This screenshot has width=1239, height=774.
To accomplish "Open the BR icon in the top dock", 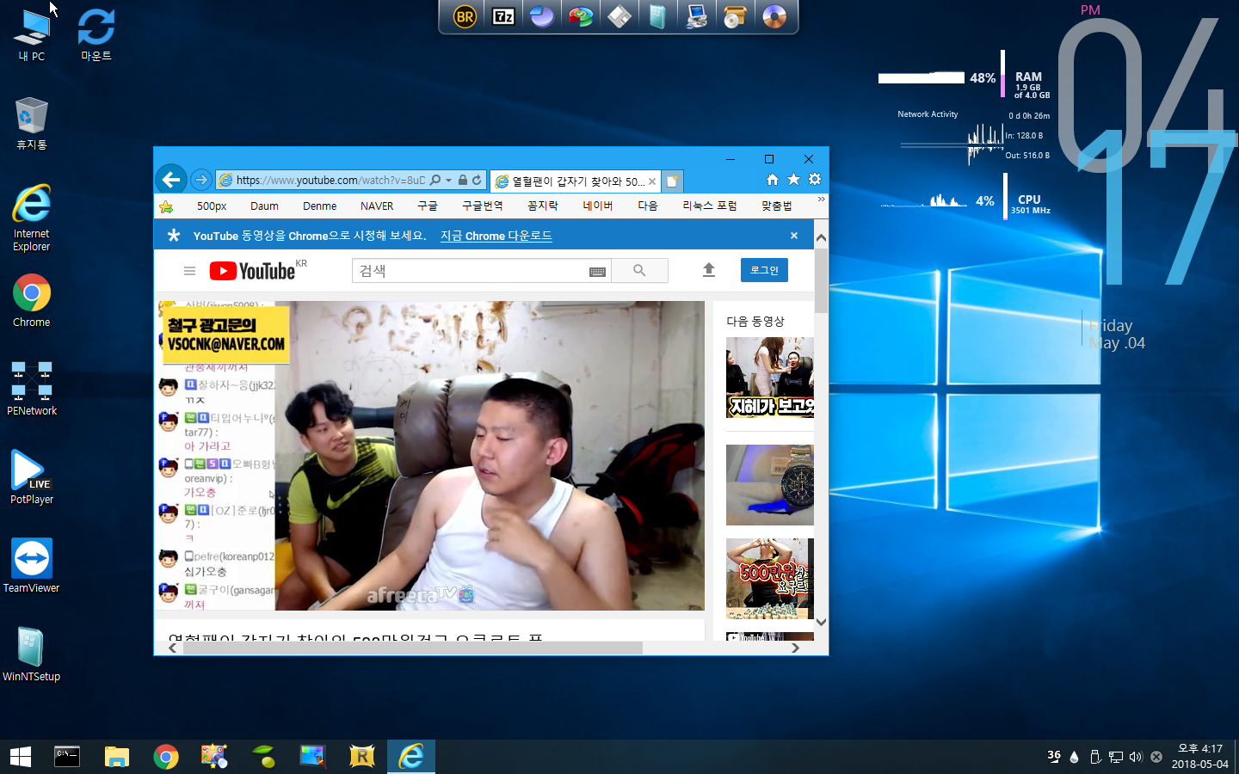I will 465,16.
